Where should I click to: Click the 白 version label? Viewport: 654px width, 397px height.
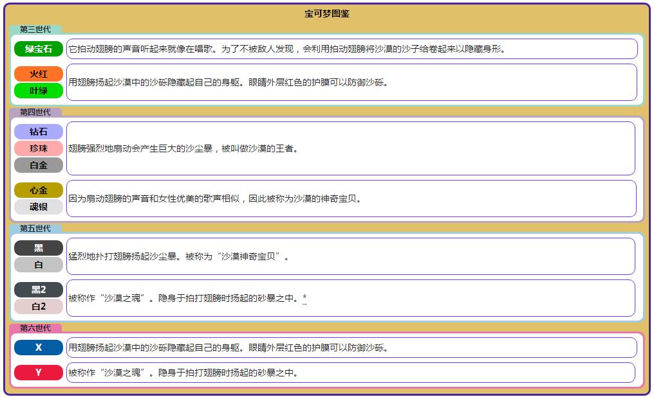[39, 264]
